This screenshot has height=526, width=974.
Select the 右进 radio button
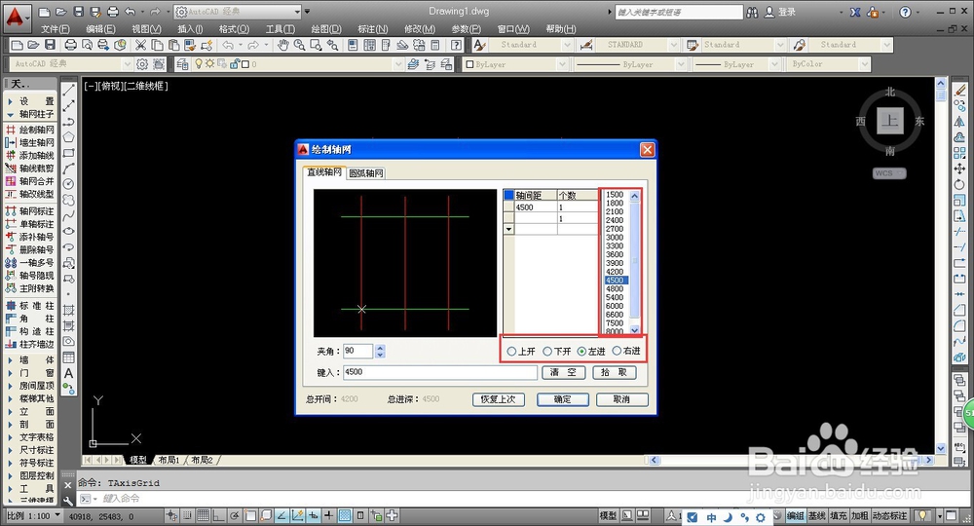[x=626, y=351]
